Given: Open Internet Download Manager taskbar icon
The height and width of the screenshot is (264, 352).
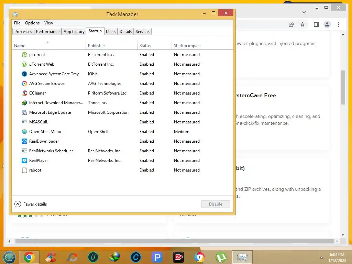Looking at the screenshot, I should tap(114, 257).
